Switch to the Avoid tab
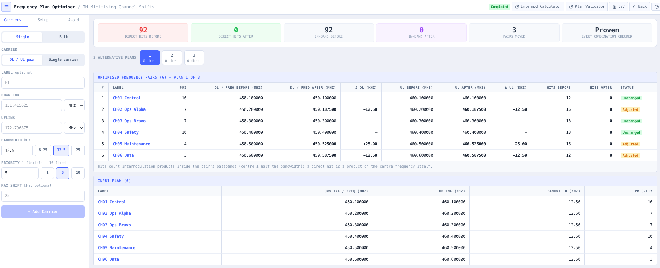Viewport: 660px width, 268px height. 73,20
